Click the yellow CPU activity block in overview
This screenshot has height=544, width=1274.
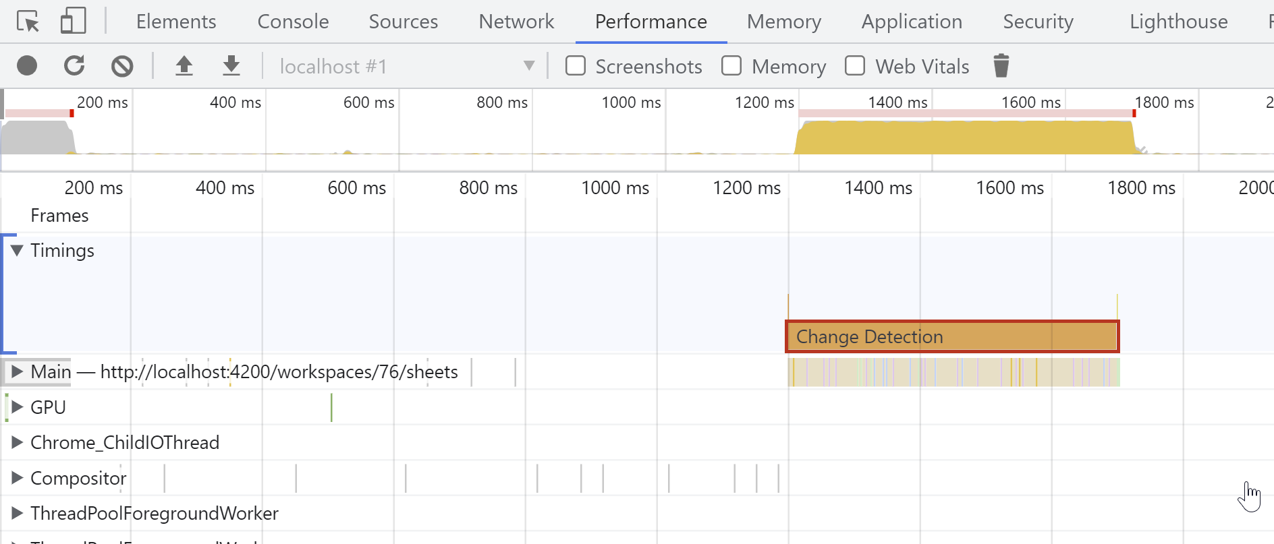965,137
